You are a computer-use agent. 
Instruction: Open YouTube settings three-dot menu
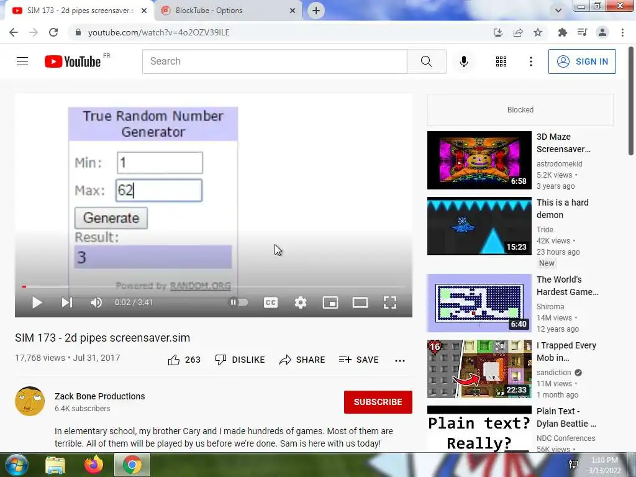tap(530, 61)
